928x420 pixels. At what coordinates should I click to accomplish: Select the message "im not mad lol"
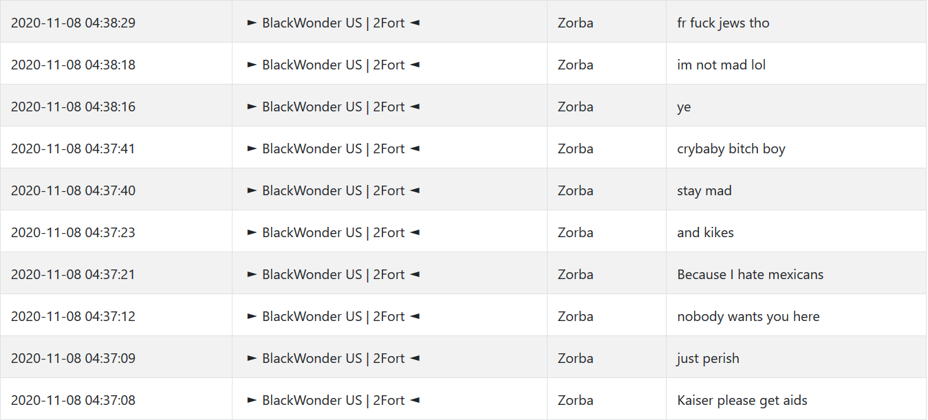coord(721,65)
